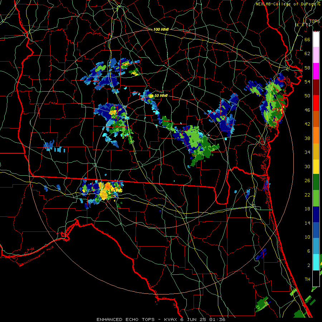The width and height of the screenshot is (322, 322).
Task: Click the '22' scale label
Action: pos(307,195)
